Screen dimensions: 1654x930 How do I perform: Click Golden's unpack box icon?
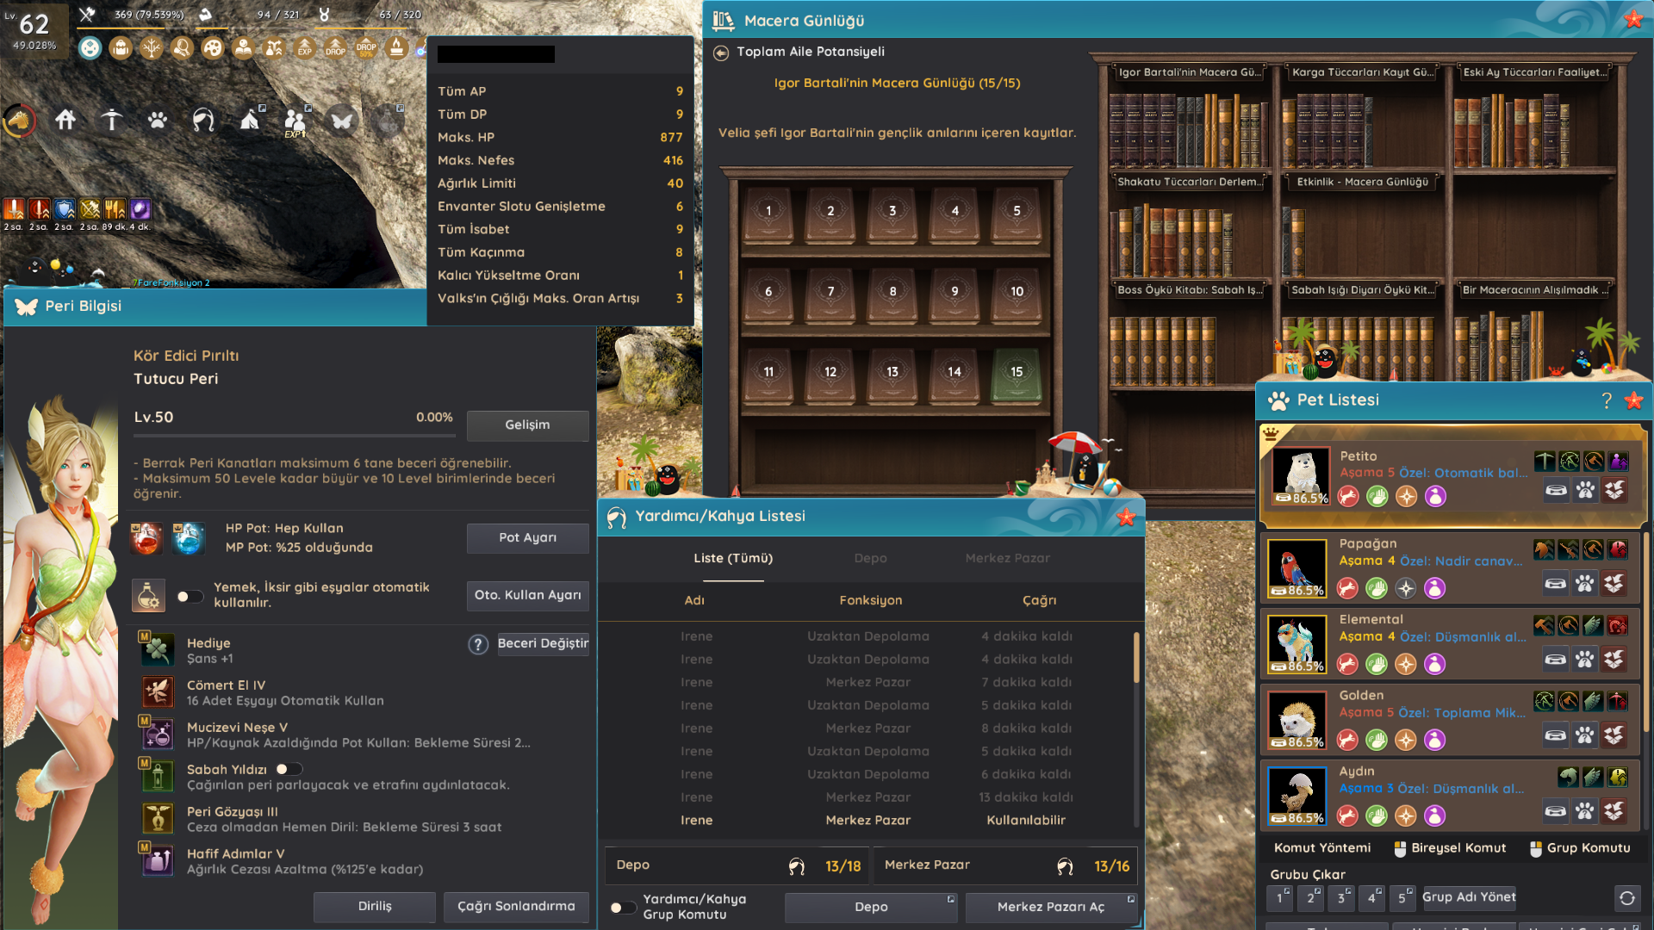1614,735
